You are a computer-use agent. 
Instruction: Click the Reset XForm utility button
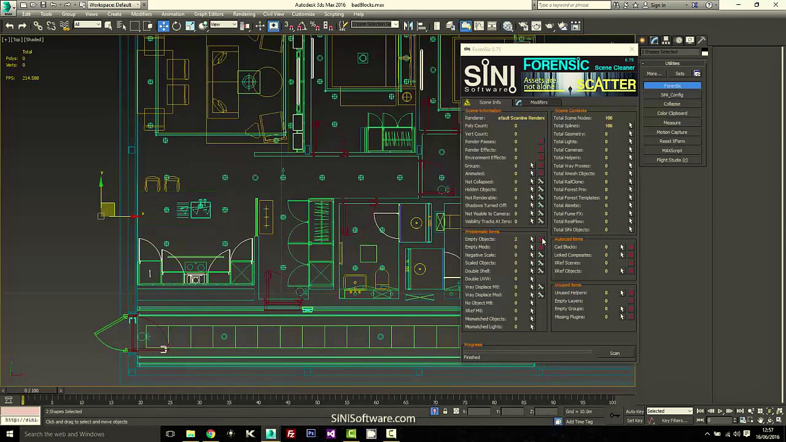tap(672, 141)
